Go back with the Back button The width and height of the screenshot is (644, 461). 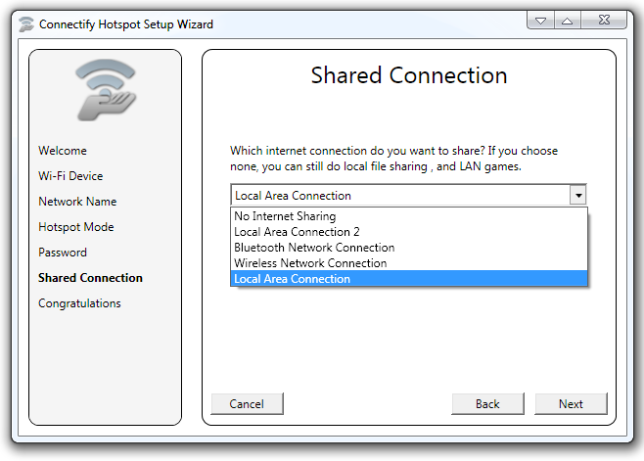(487, 404)
